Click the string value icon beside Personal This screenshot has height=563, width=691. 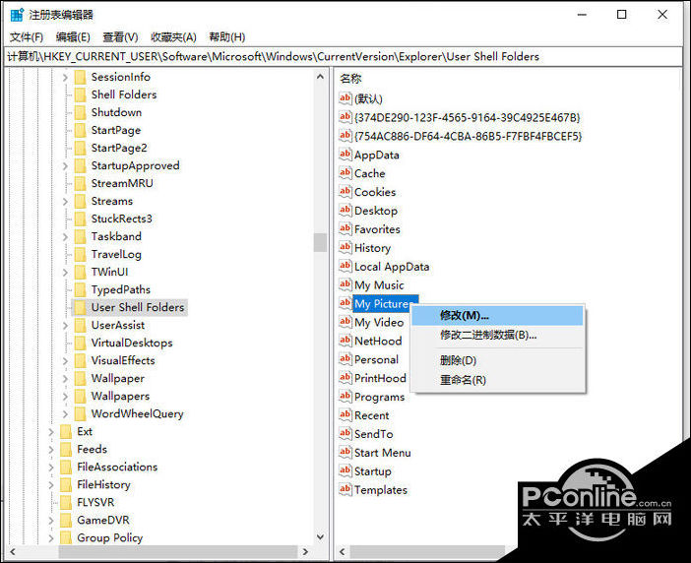(x=345, y=359)
